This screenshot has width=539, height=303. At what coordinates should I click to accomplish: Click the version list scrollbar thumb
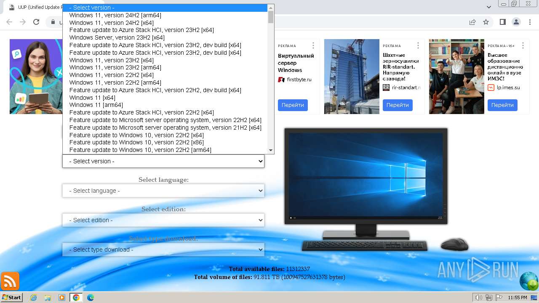point(271,17)
